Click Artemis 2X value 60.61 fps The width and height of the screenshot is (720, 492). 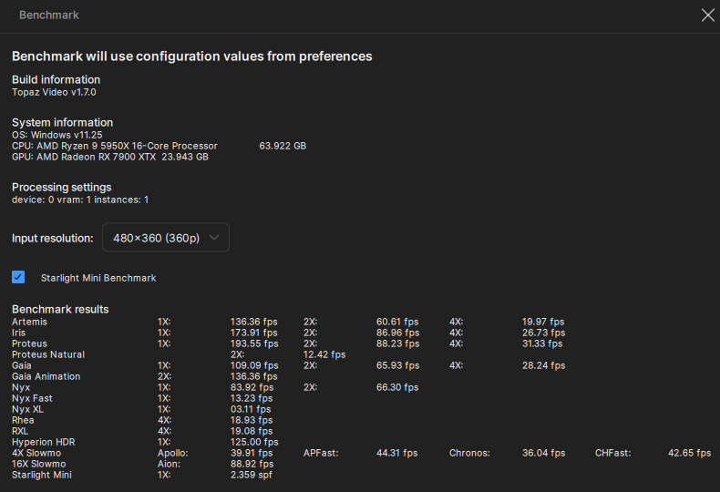(397, 322)
